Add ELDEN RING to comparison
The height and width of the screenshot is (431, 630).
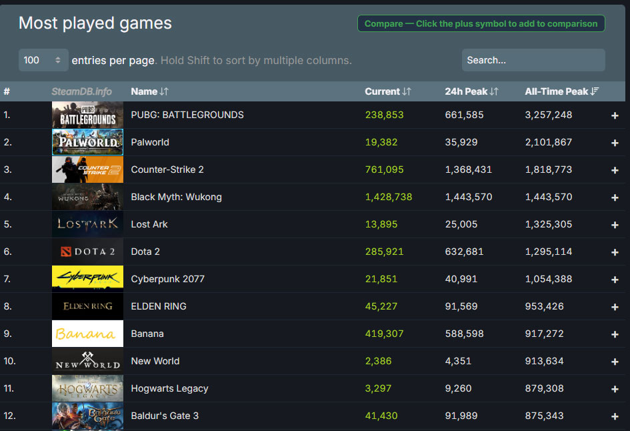point(614,306)
